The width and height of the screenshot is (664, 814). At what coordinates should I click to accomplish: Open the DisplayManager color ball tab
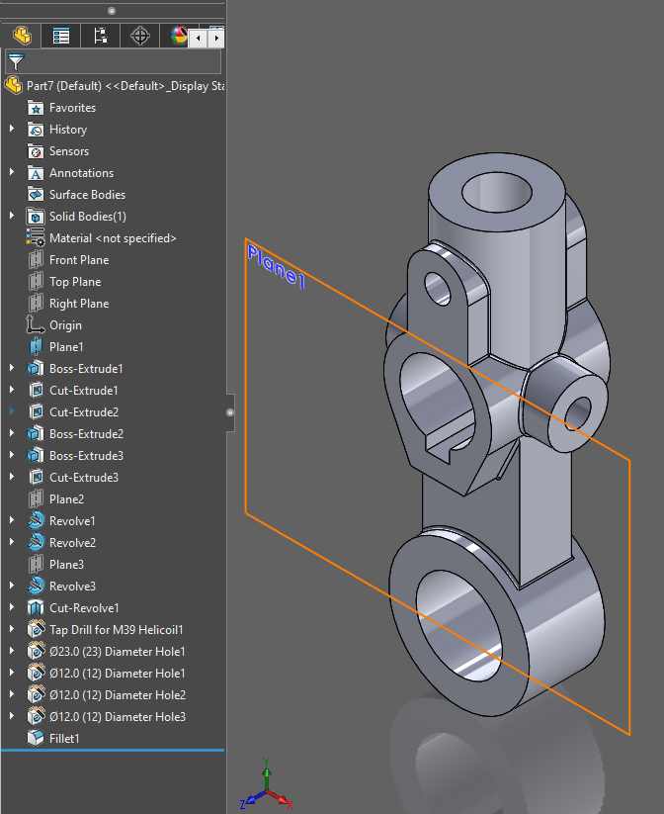tap(178, 37)
